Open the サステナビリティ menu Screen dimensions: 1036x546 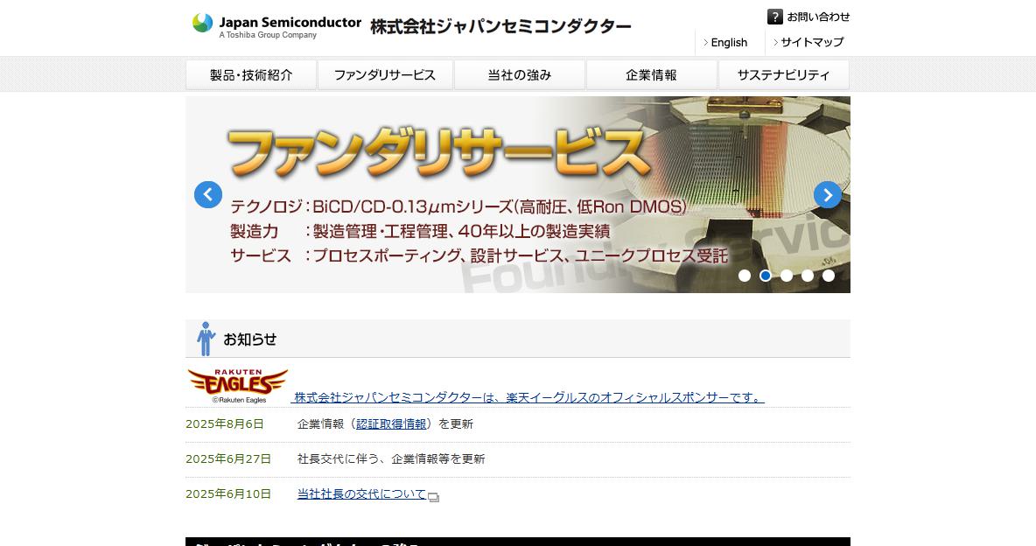(784, 74)
